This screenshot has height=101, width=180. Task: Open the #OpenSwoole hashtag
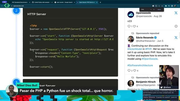(x=150, y=59)
